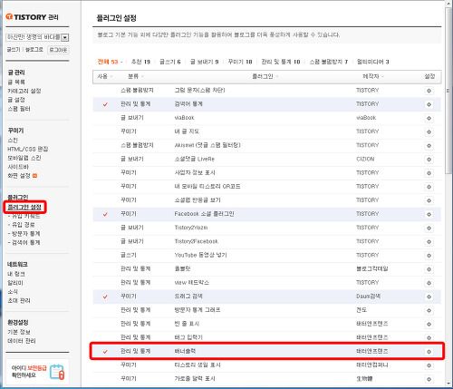Open settings gear for 빈 줄 표시

pyautogui.click(x=429, y=325)
